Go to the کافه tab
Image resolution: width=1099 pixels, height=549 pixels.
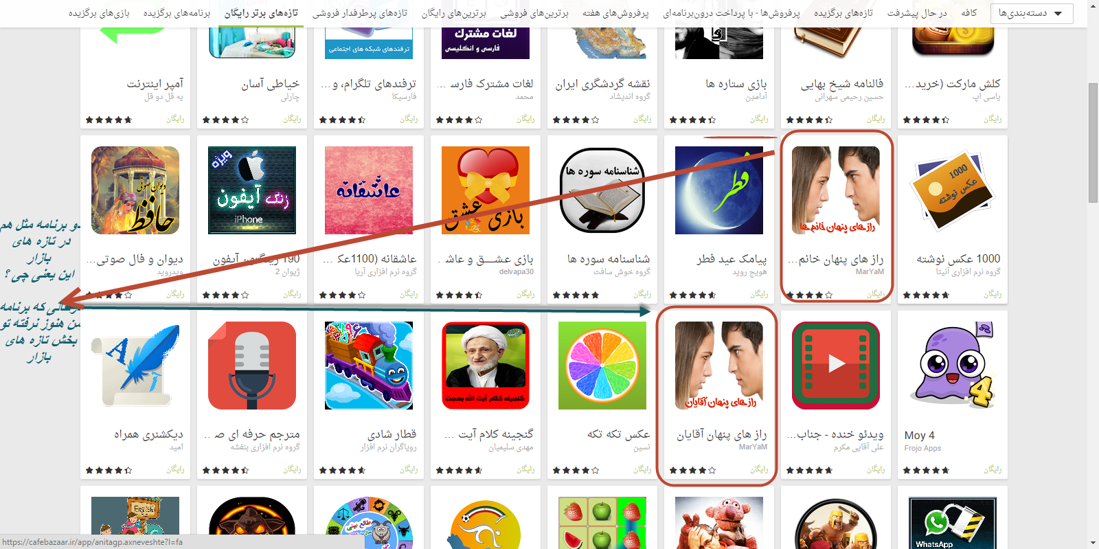(968, 13)
